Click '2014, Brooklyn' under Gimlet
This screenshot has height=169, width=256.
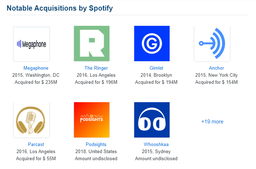tap(156, 75)
